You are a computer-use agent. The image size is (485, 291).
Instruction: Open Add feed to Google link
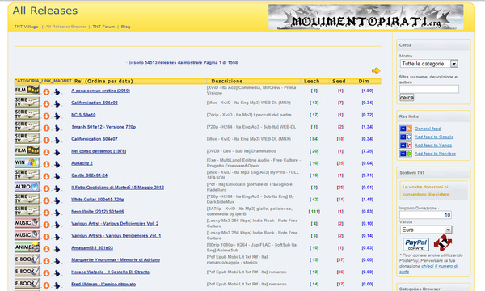pos(434,137)
